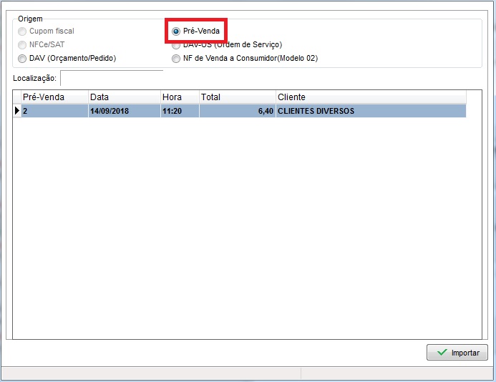Click the black row indicator arrow
Image resolution: width=496 pixels, height=382 pixels.
[x=17, y=111]
